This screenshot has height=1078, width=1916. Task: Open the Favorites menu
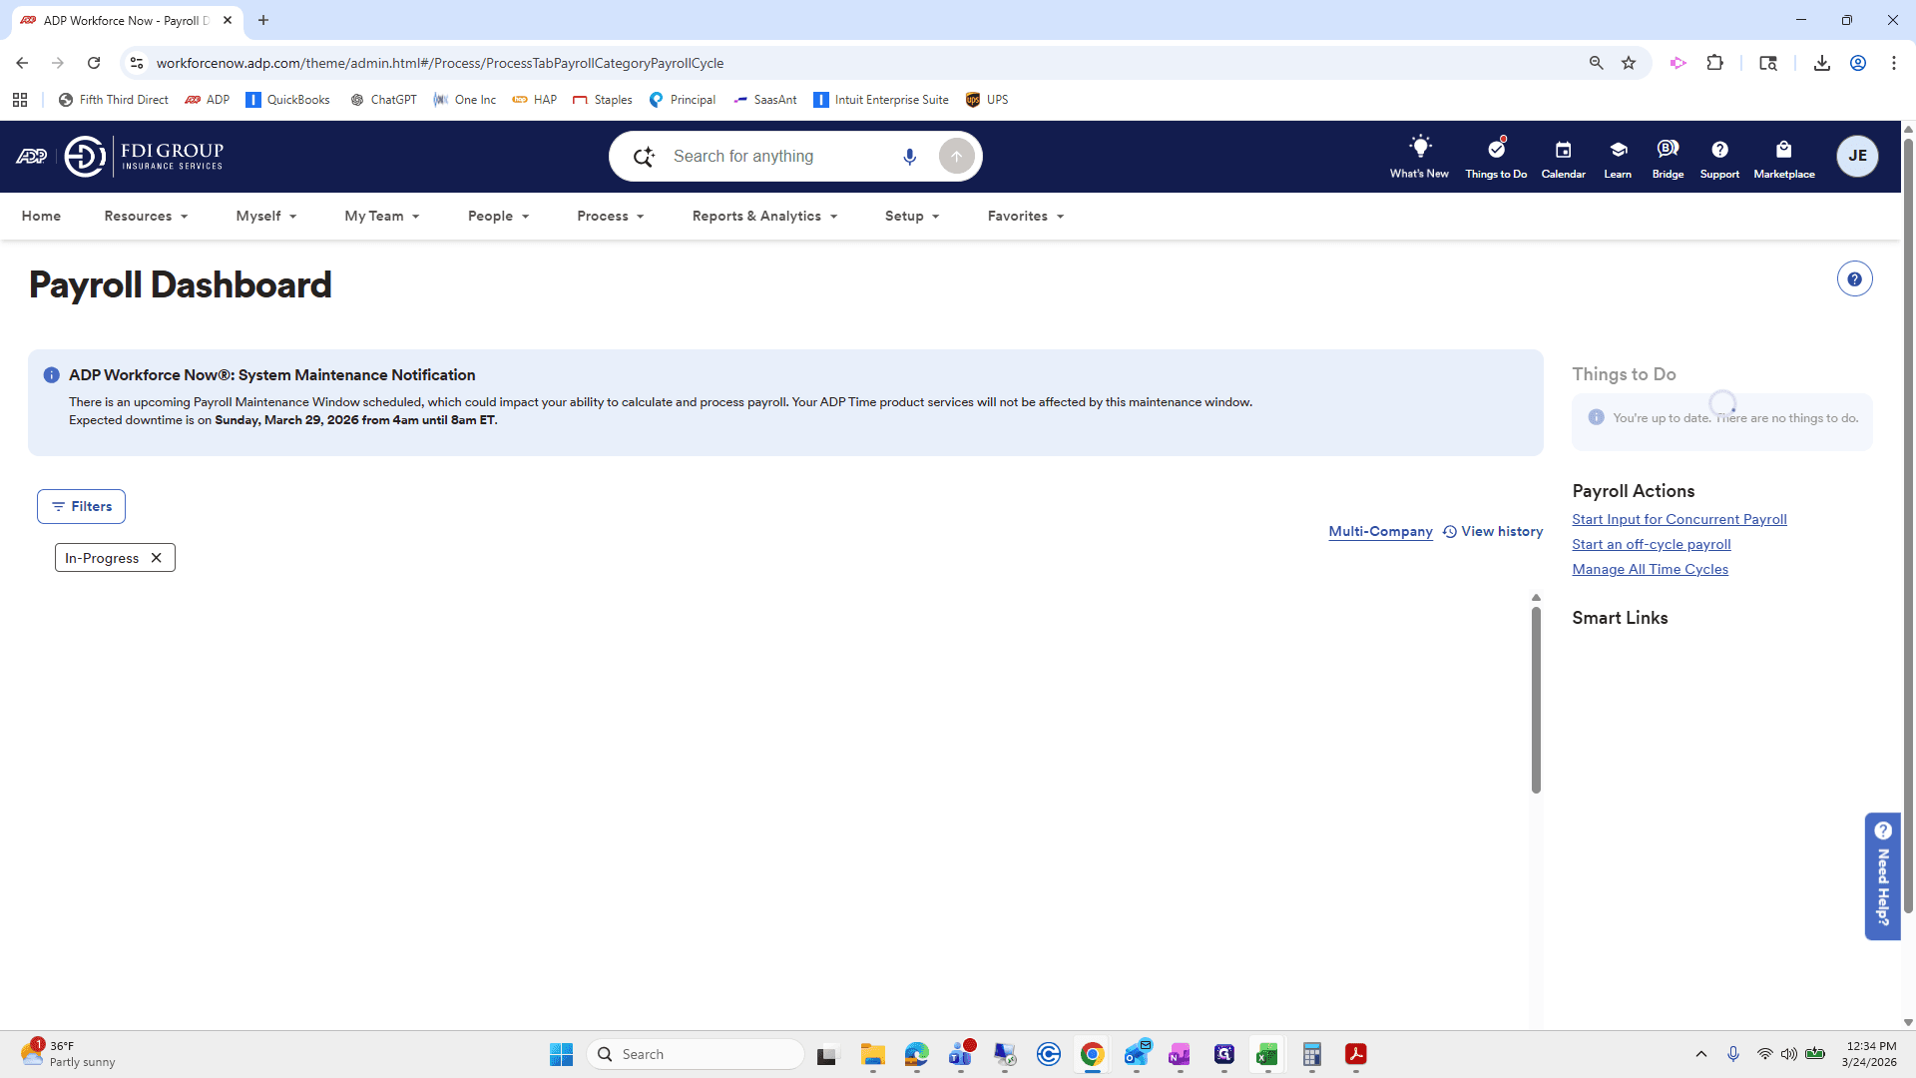coord(1025,216)
